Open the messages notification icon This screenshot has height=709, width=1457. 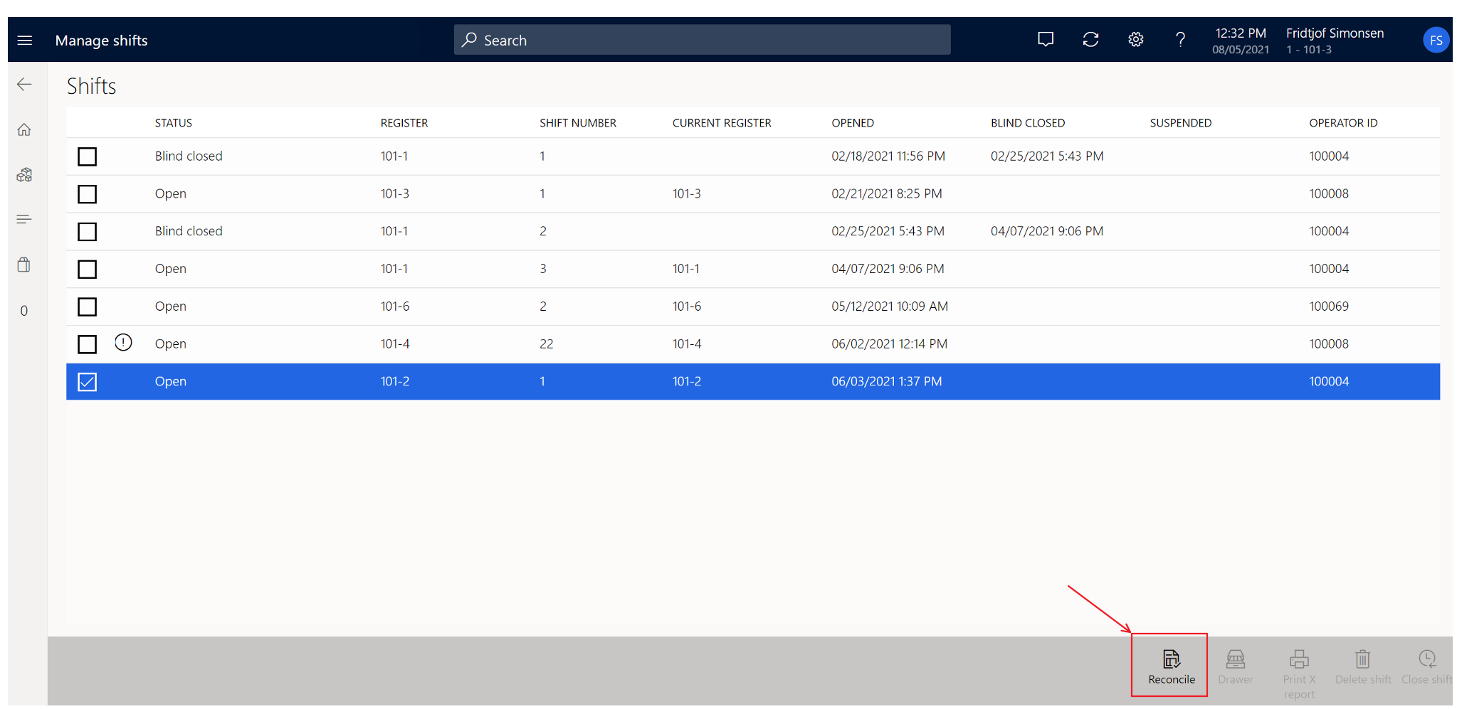pos(1045,40)
